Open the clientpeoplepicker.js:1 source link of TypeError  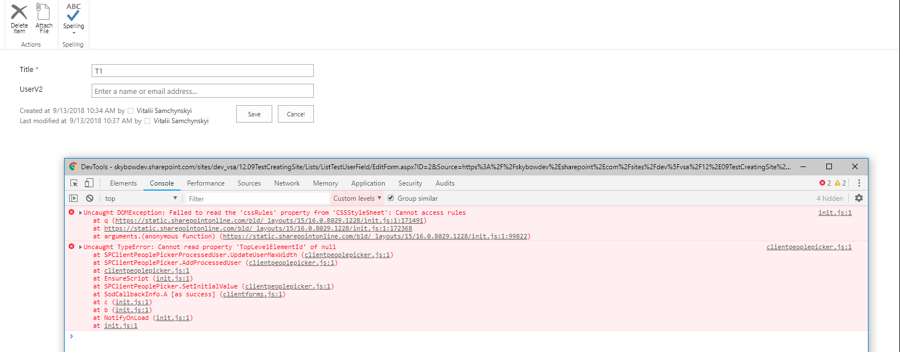809,247
